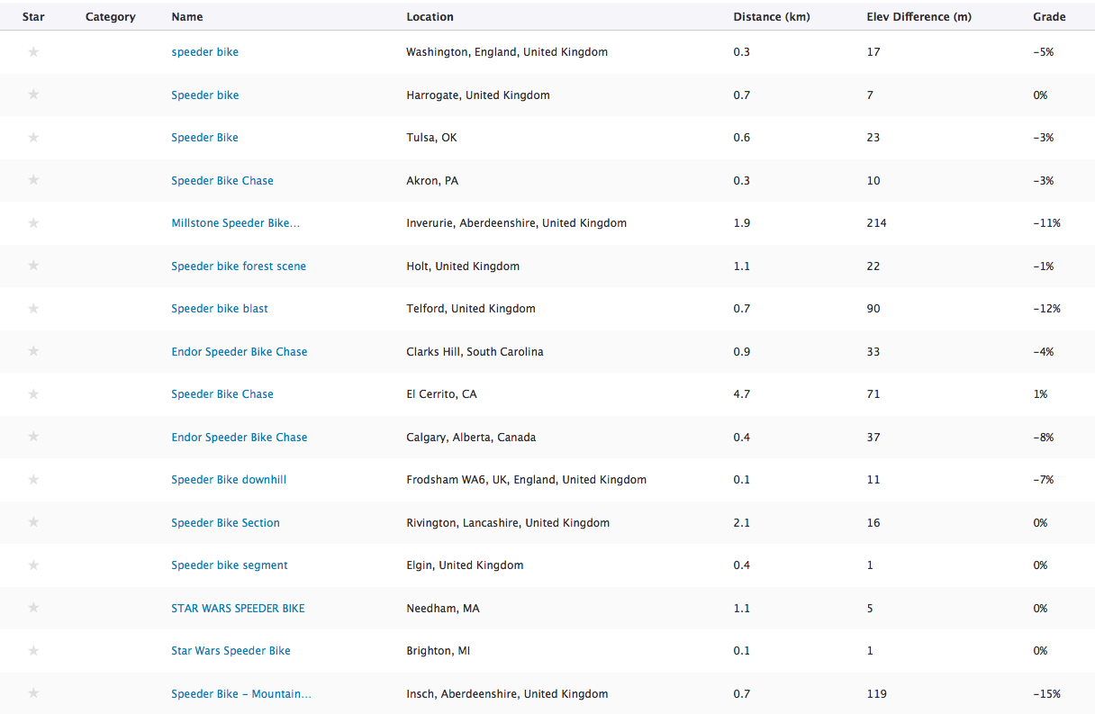Open Speeder bike forest scene link

click(239, 267)
